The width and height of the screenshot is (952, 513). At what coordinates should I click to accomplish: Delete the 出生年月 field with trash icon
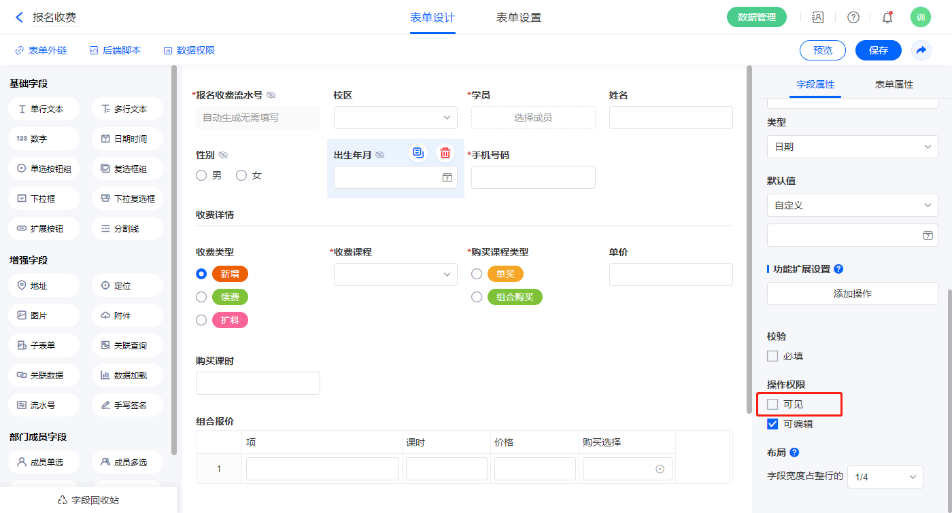pyautogui.click(x=445, y=153)
